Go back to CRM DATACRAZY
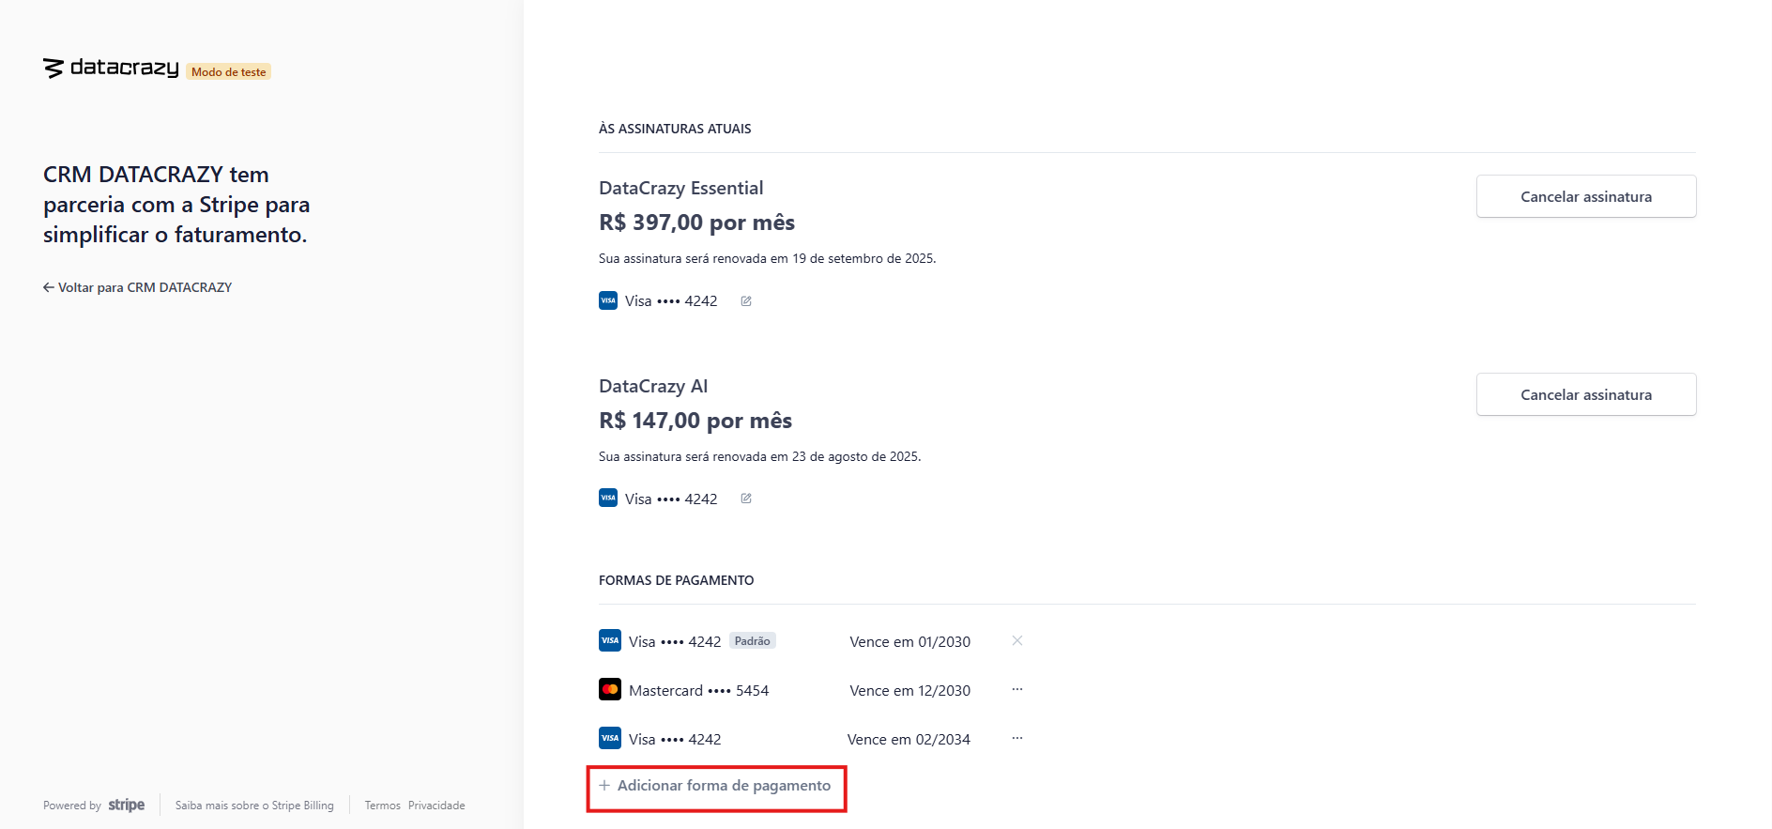Screen dimensions: 1772x829 pos(137,287)
